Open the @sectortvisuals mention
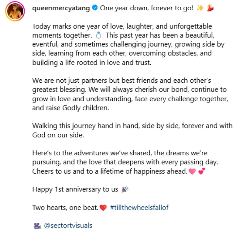This screenshot has width=243, height=231. 68,226
